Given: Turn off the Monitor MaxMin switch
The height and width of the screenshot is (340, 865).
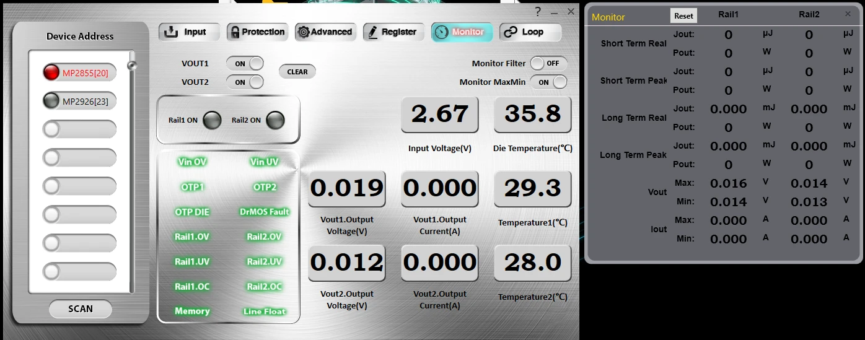Looking at the screenshot, I should click(x=548, y=82).
